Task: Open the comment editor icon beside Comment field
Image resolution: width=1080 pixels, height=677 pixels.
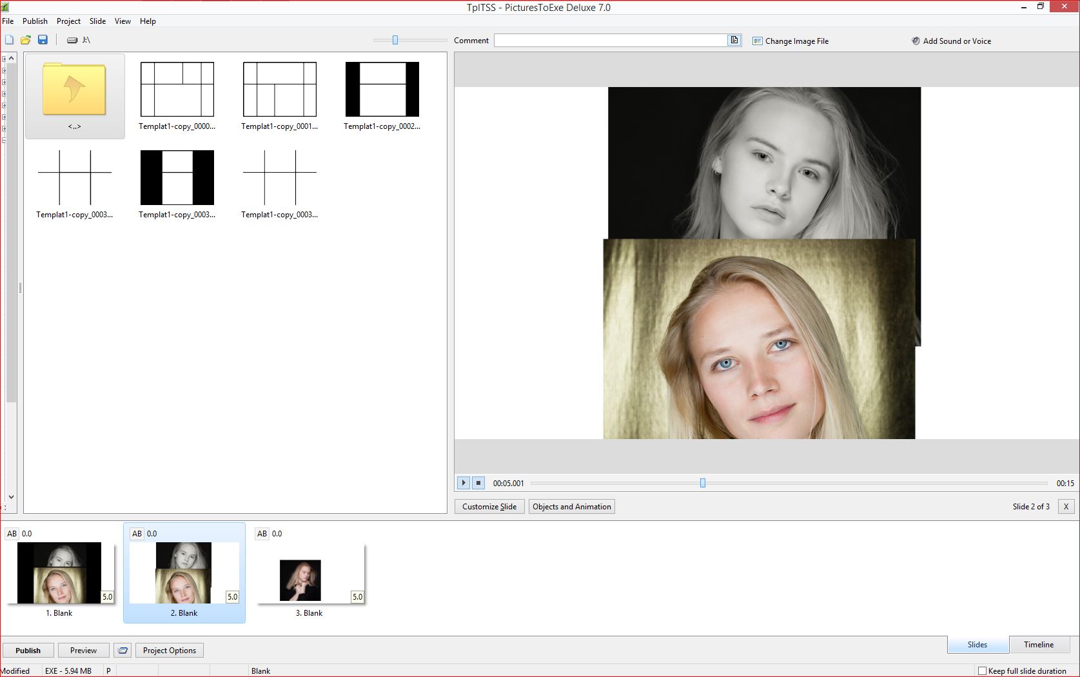Action: [734, 40]
